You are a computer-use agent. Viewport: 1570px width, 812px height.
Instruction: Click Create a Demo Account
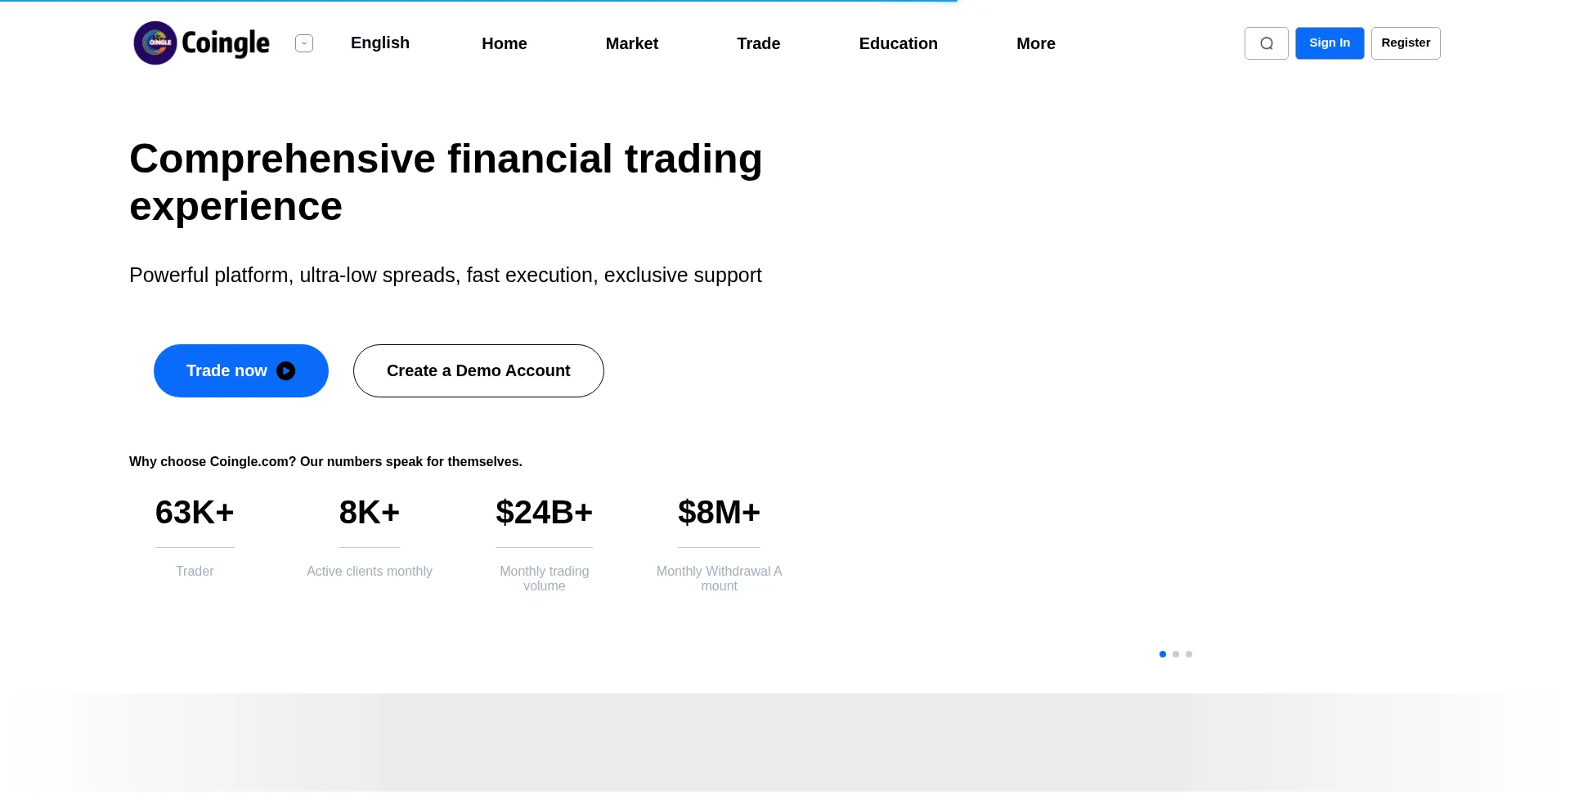tap(478, 371)
